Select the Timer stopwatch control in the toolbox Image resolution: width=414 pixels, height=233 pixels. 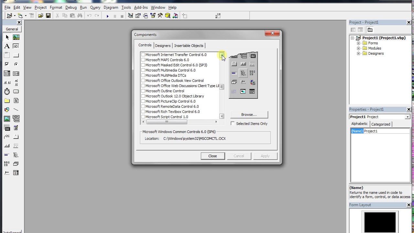click(7, 92)
